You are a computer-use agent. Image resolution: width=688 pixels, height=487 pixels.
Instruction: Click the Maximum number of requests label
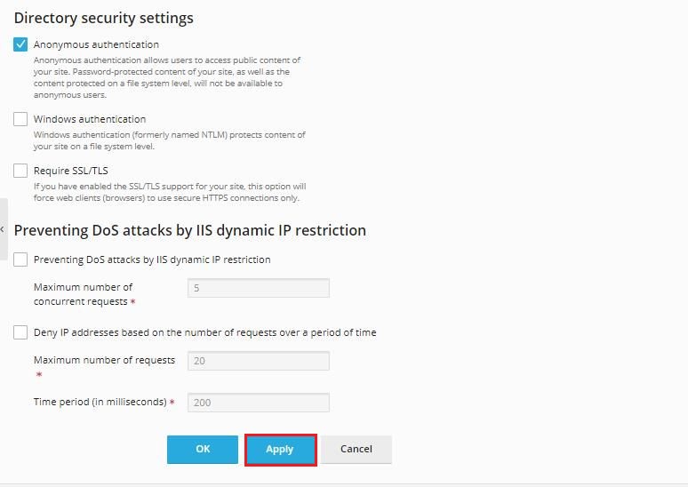pyautogui.click(x=104, y=360)
